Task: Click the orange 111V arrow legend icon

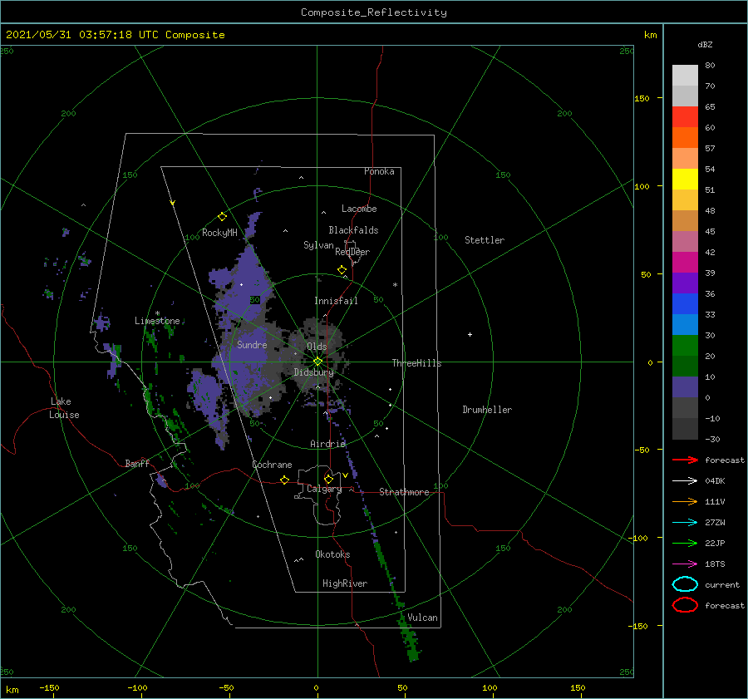Action: click(685, 501)
